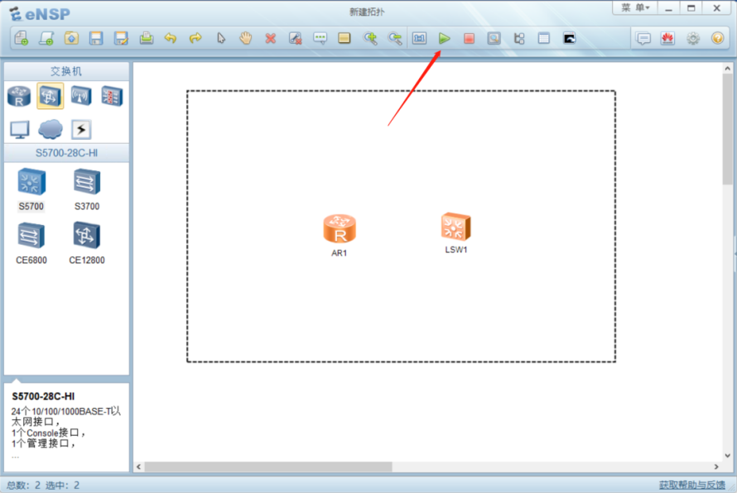Image resolution: width=737 pixels, height=493 pixels.
Task: Select the Cloud device category
Action: click(x=51, y=129)
